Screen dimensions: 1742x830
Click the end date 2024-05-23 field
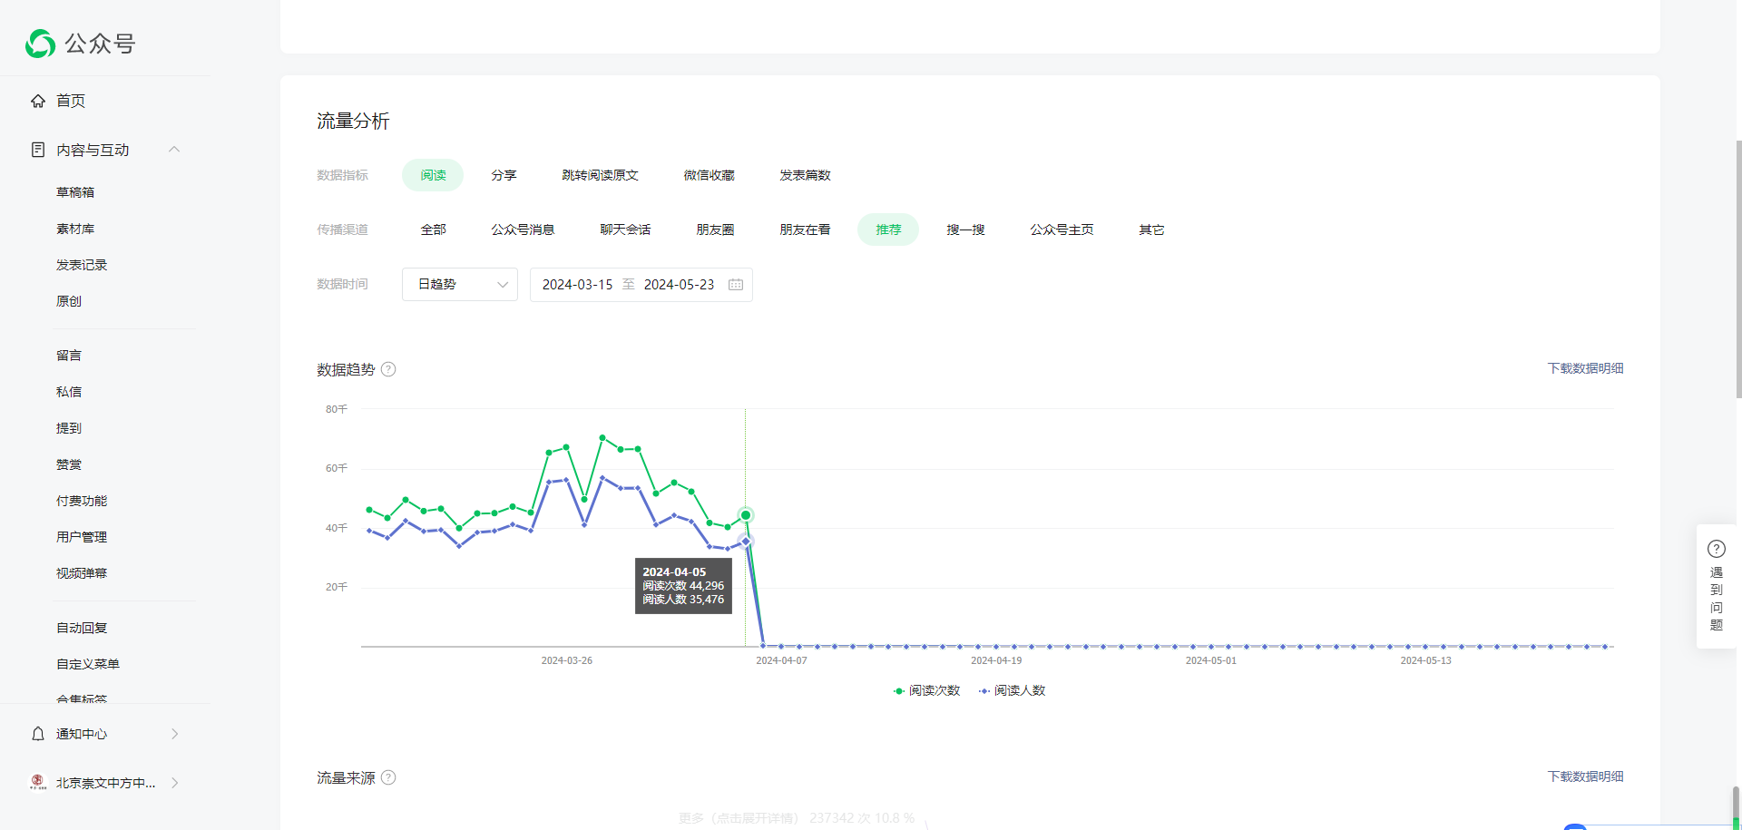(679, 285)
